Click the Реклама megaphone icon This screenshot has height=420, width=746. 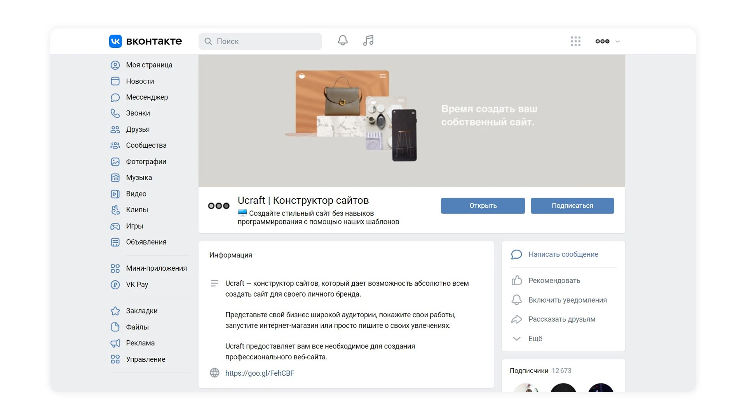(x=115, y=343)
